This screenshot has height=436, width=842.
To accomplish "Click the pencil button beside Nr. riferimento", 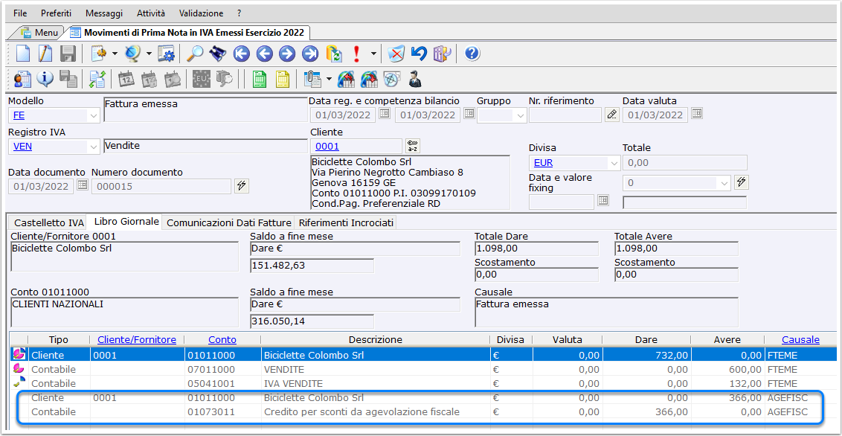I will [x=611, y=115].
